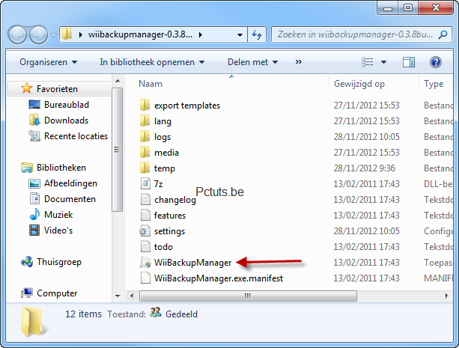Click the horizontal scrollbar thumb
This screenshot has width=459, height=348.
[x=248, y=296]
